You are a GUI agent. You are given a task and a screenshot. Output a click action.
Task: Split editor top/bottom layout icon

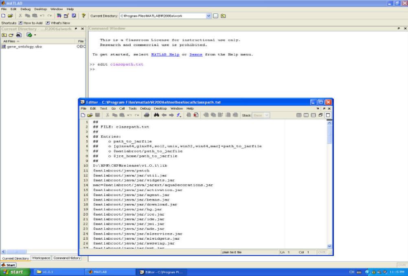(x=313, y=115)
